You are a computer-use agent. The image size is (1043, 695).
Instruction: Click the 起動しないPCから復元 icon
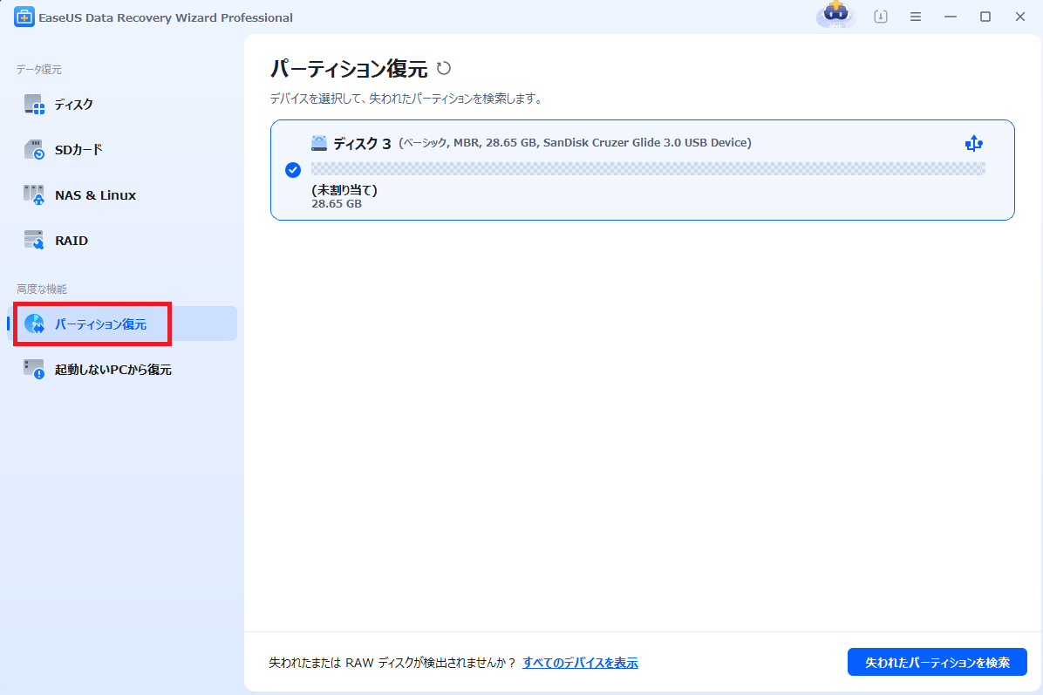click(34, 370)
